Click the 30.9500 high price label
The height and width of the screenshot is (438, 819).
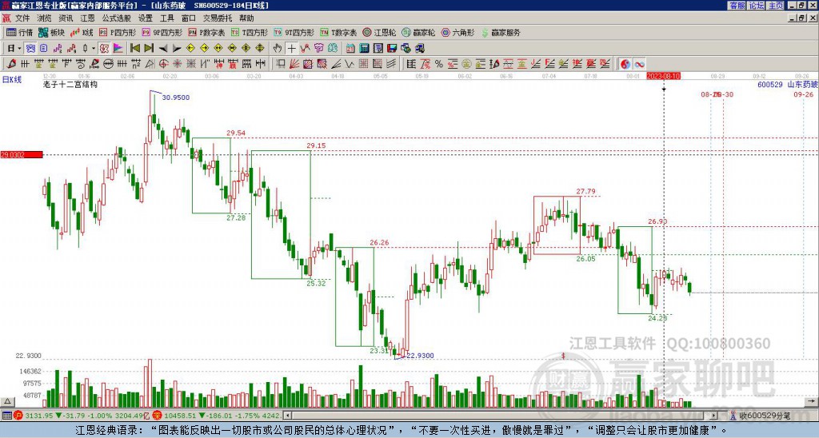[176, 98]
